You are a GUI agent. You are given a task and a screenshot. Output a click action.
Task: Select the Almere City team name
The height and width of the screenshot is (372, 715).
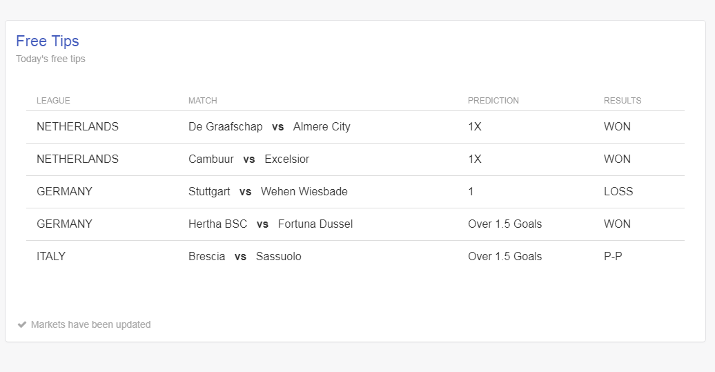322,127
